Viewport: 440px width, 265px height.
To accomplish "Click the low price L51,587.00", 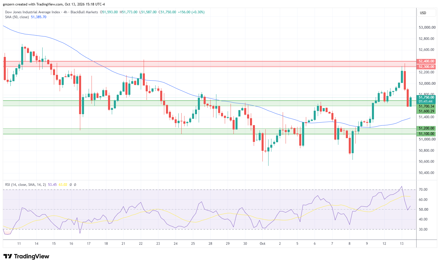I will [x=148, y=12].
